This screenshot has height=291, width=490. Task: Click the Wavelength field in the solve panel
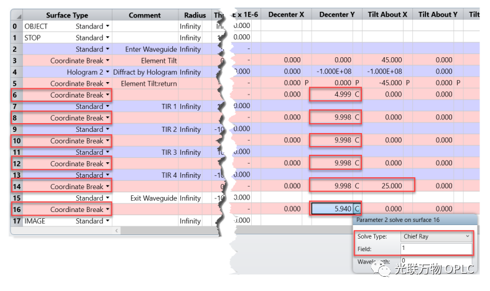click(x=436, y=261)
